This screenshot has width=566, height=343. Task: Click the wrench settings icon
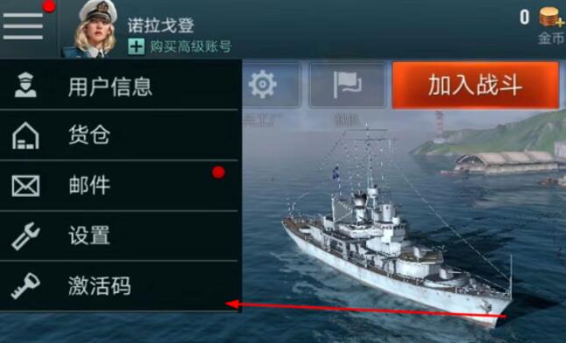point(25,236)
